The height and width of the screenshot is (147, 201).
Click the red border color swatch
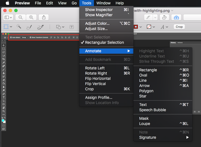click(x=136, y=27)
